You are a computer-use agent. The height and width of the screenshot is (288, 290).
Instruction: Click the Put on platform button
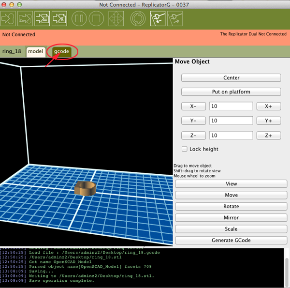pyautogui.click(x=231, y=92)
